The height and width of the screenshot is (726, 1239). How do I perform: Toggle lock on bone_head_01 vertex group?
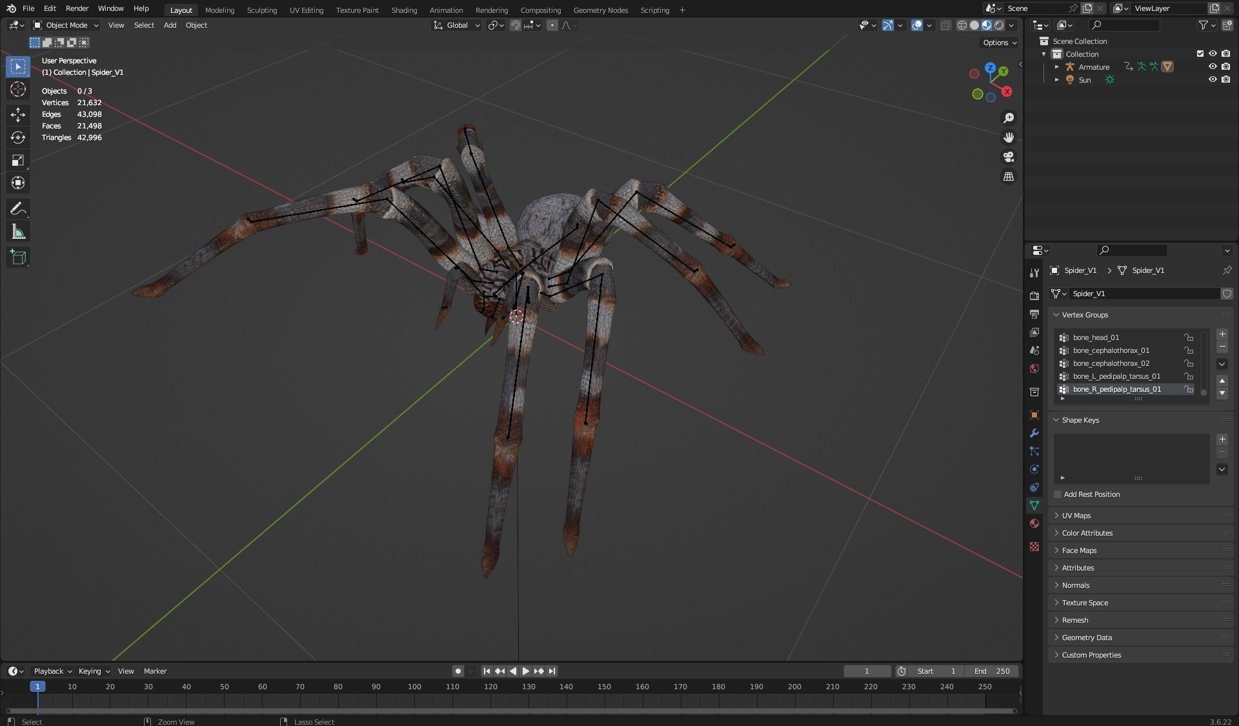[1188, 338]
